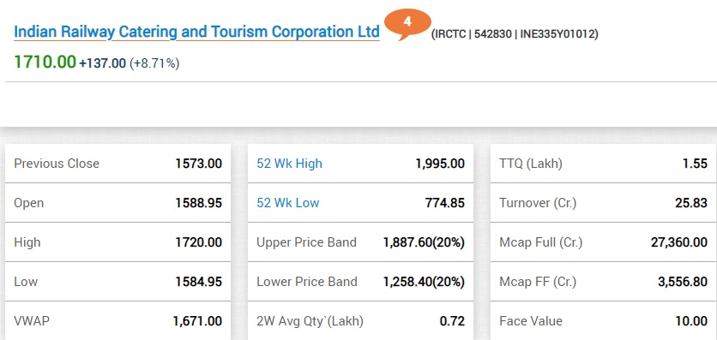Screen dimensions: 717x340
Task: Open the 52 Wk High link
Action: point(289,164)
